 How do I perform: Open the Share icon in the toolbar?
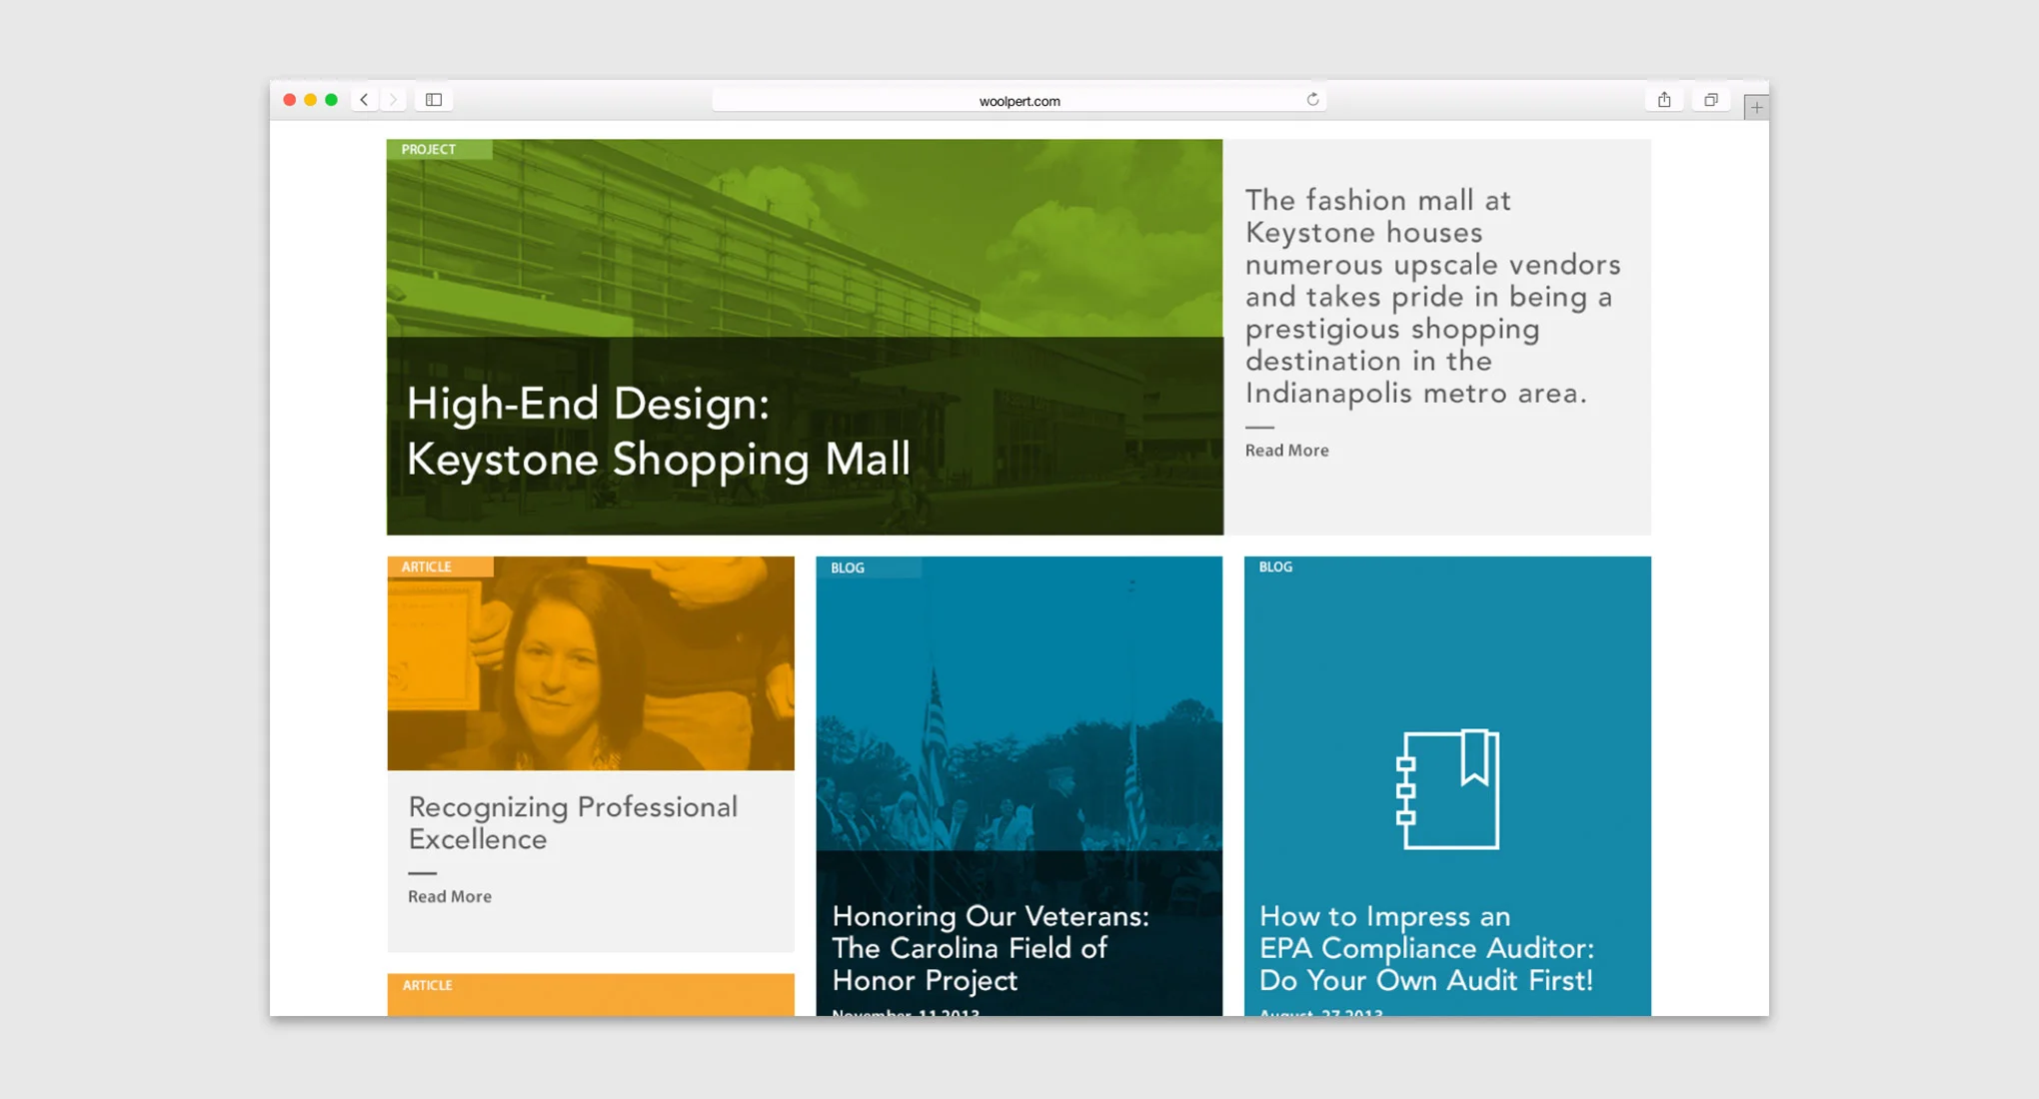1664,100
